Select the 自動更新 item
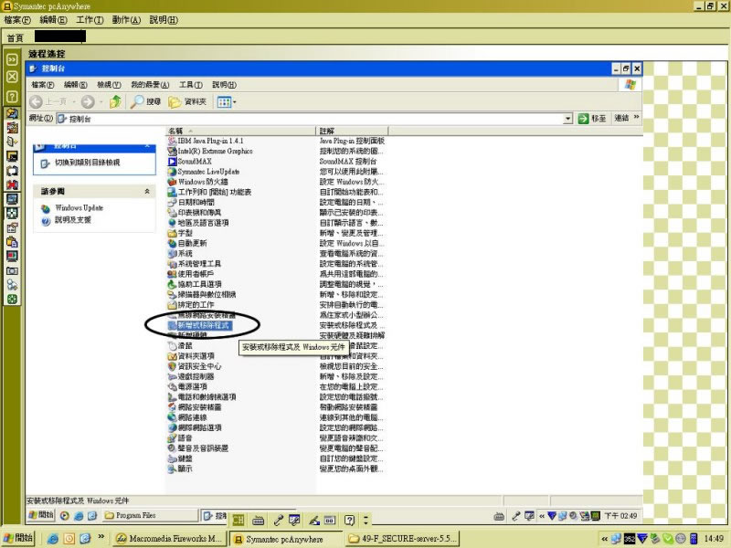The height and width of the screenshot is (548, 731). [x=187, y=243]
